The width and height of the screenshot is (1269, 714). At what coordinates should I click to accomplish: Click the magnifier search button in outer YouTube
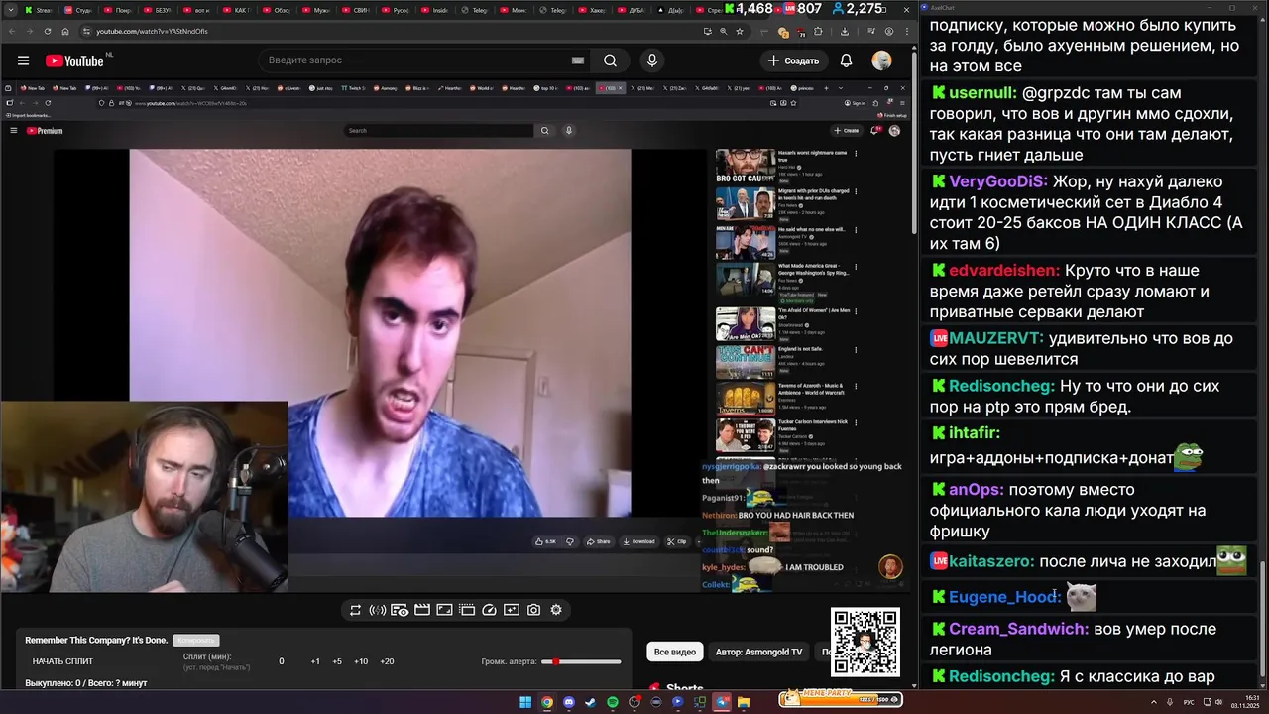[x=610, y=60]
